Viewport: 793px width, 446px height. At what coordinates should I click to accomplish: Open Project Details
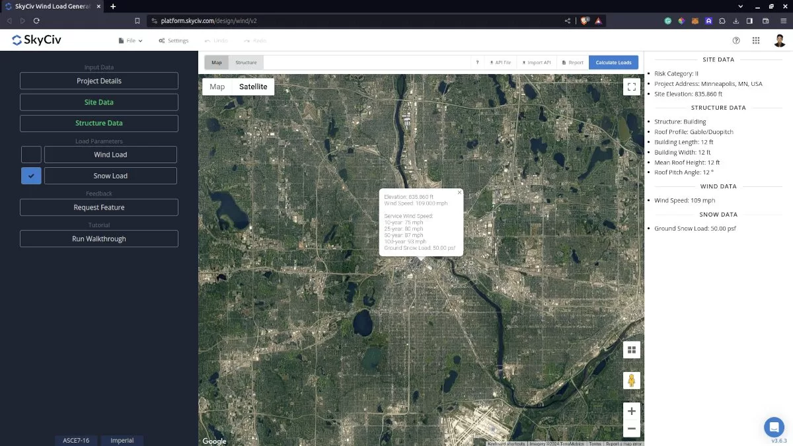[x=99, y=81]
